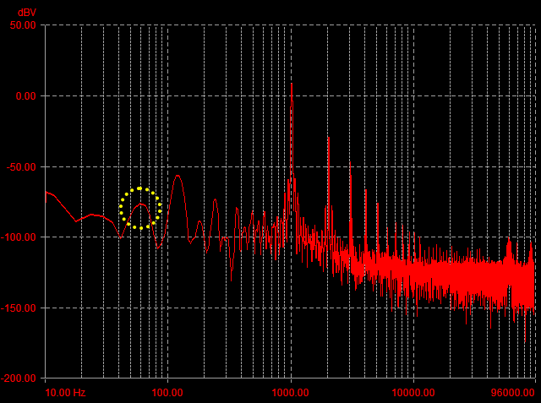This screenshot has width=541, height=403.
Task: Click the 0.00 y-axis value
Action: point(26,96)
